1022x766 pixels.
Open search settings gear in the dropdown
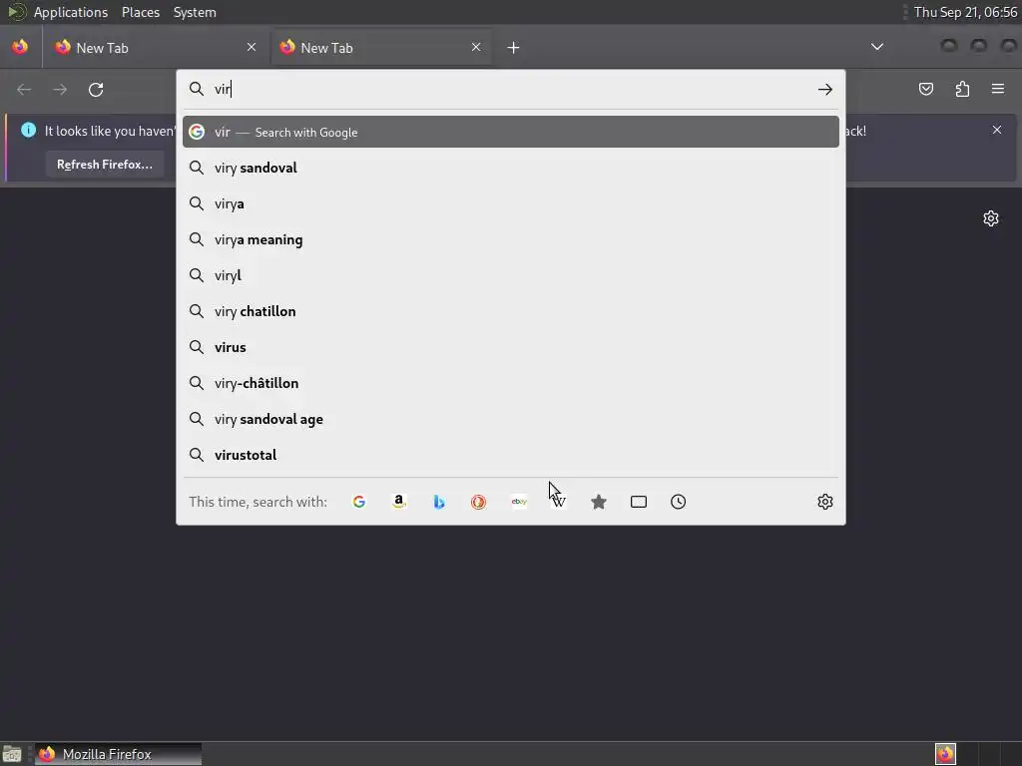point(825,502)
